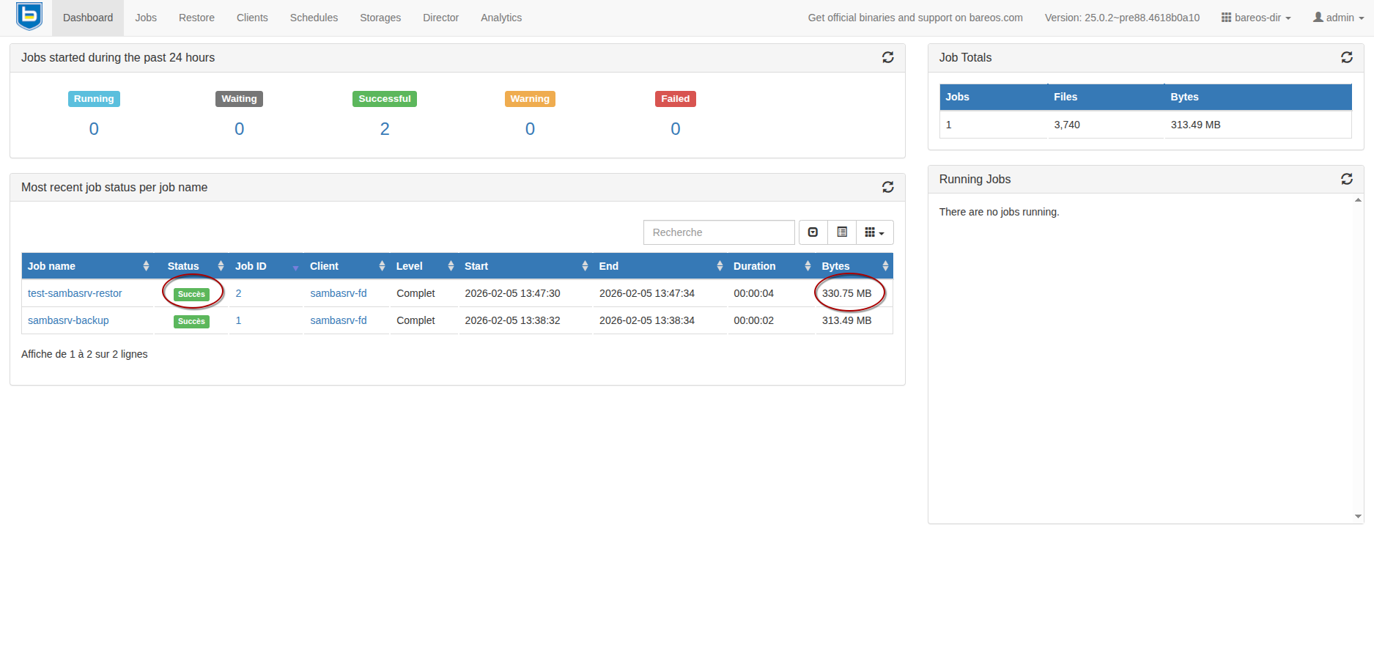Click the Waiting status badge
The image size is (1374, 659).
point(239,99)
